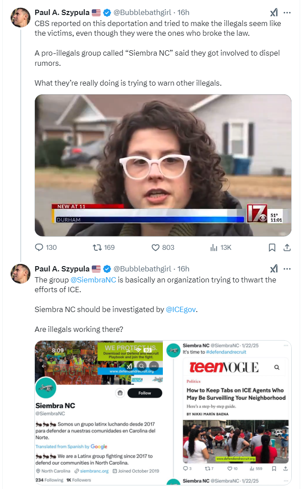The width and height of the screenshot is (301, 489).
Task: Click Grok icon on second tweet
Action: pyautogui.click(x=274, y=269)
